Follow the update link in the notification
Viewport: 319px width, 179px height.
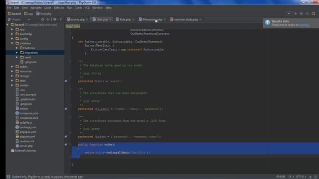[304, 25]
